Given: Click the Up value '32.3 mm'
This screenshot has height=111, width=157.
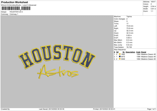Looking at the screenshot, I should 130,31.
